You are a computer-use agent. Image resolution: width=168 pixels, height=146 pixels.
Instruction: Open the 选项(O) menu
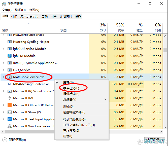pos(20,10)
